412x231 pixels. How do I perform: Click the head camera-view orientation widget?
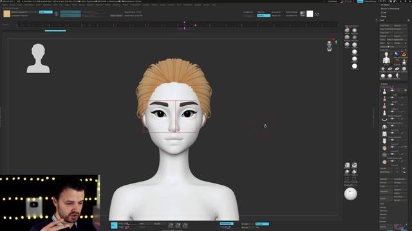click(329, 46)
